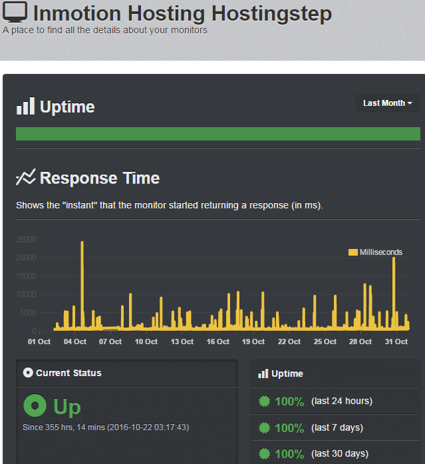Click the green badge next to last 24 hours

[264, 401]
